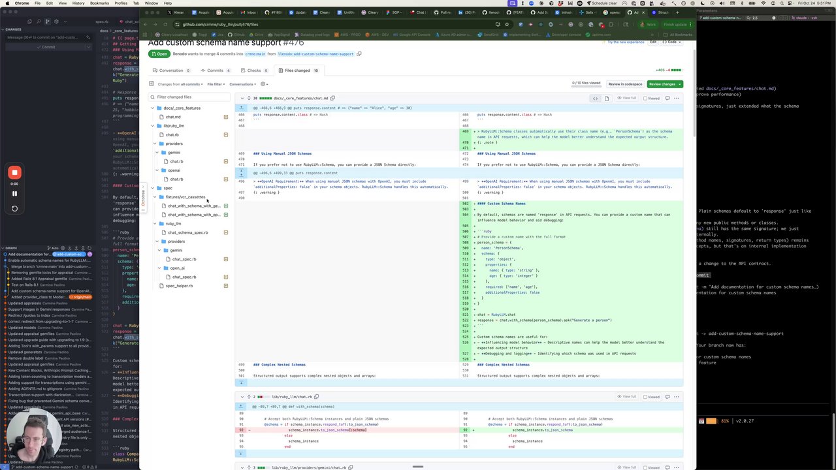Open the Conversations filter dropdown
The width and height of the screenshot is (836, 470).
[242, 84]
